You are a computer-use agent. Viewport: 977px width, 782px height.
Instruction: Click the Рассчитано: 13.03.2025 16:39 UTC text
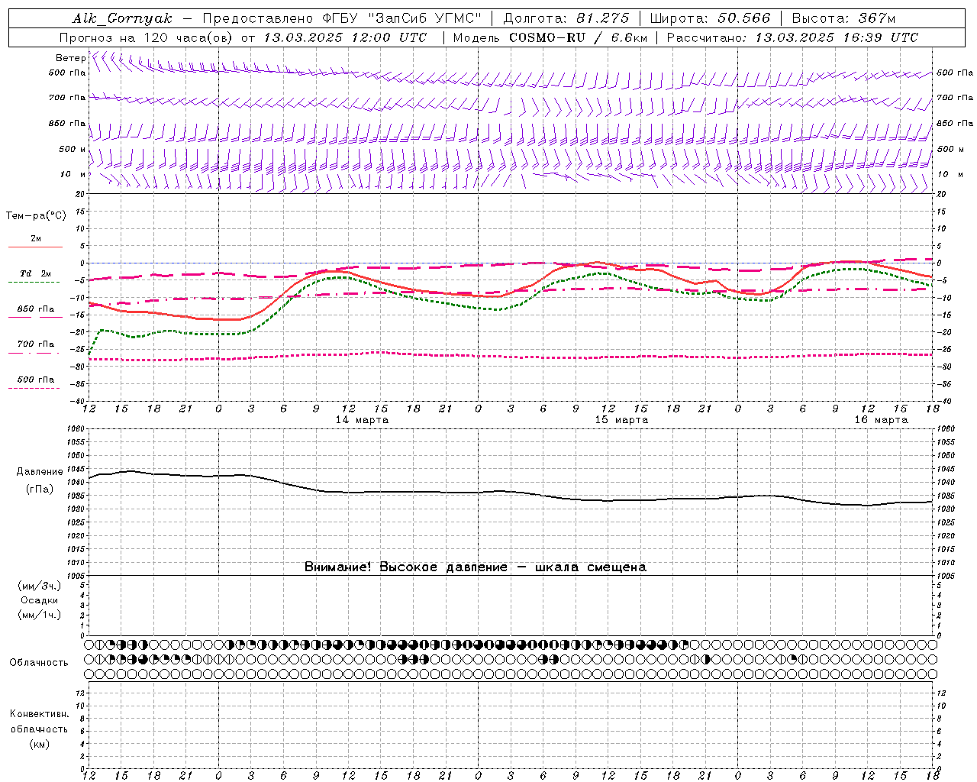click(x=792, y=37)
